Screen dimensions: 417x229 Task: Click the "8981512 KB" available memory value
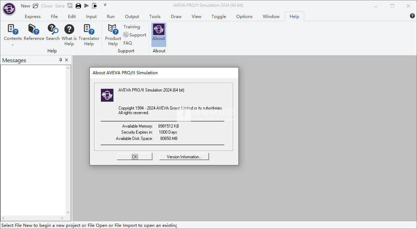[x=168, y=126]
